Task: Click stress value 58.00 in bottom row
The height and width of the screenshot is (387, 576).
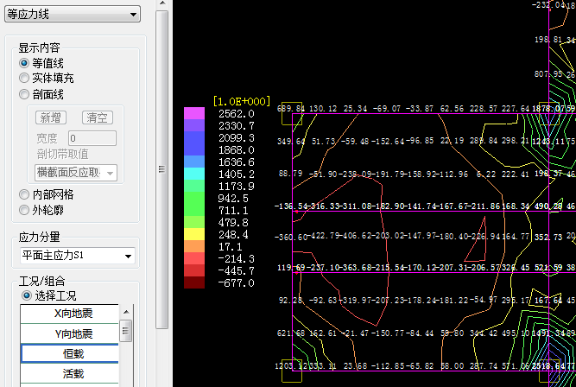Action: pos(453,366)
